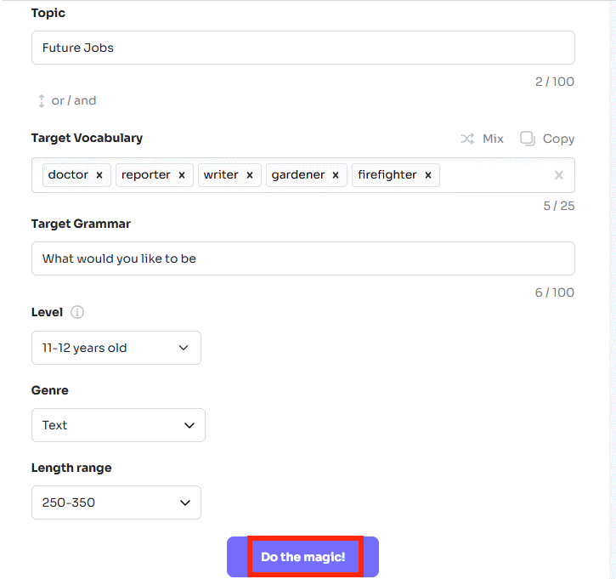Click the or/and swap arrows icon
The height and width of the screenshot is (579, 616).
coord(41,100)
